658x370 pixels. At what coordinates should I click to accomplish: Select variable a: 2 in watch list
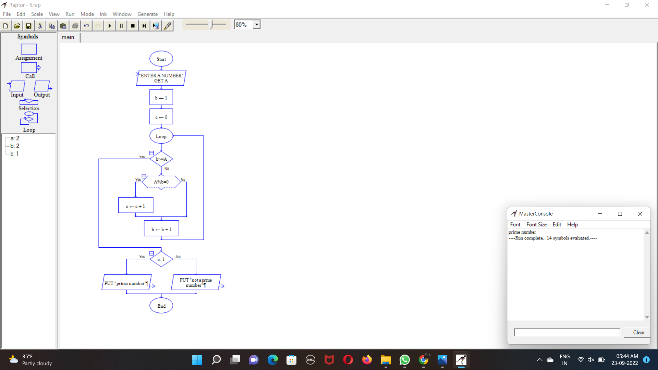click(x=15, y=138)
